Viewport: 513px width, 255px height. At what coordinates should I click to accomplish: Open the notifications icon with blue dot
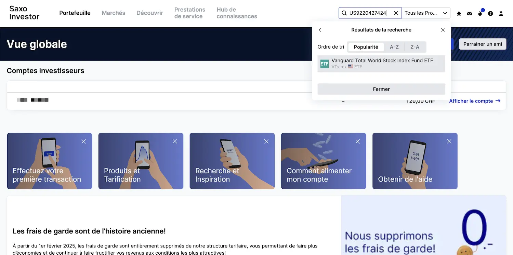[x=480, y=13]
